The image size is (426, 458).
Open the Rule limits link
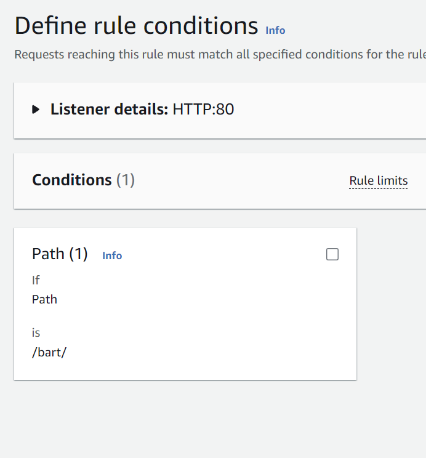point(378,181)
